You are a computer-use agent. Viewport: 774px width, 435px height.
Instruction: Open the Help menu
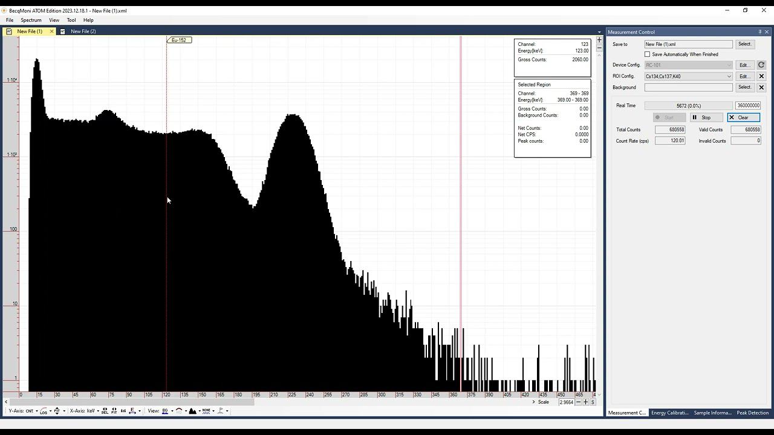(x=88, y=20)
